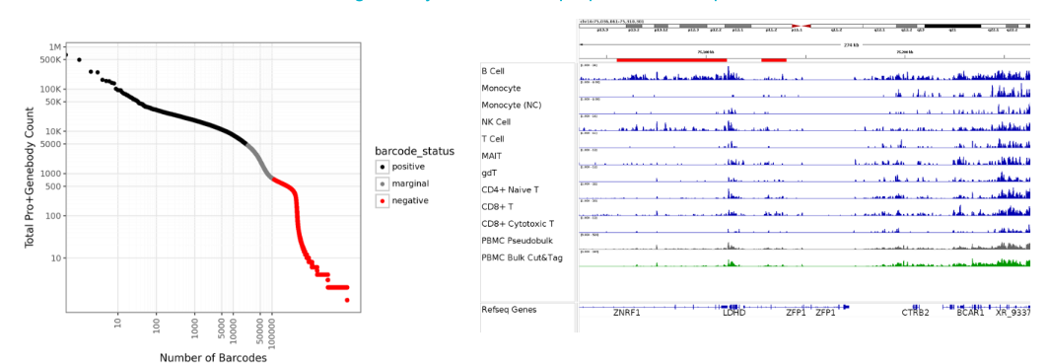1047x364 pixels.
Task: Select the CD4+ Naive T track name
Action: tap(510, 189)
